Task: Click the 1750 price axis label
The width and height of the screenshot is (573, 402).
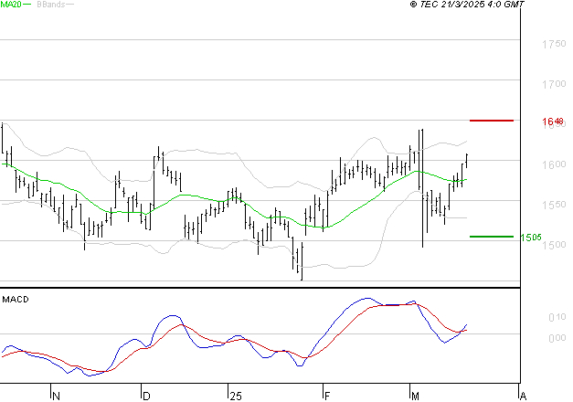Action: pyautogui.click(x=554, y=44)
